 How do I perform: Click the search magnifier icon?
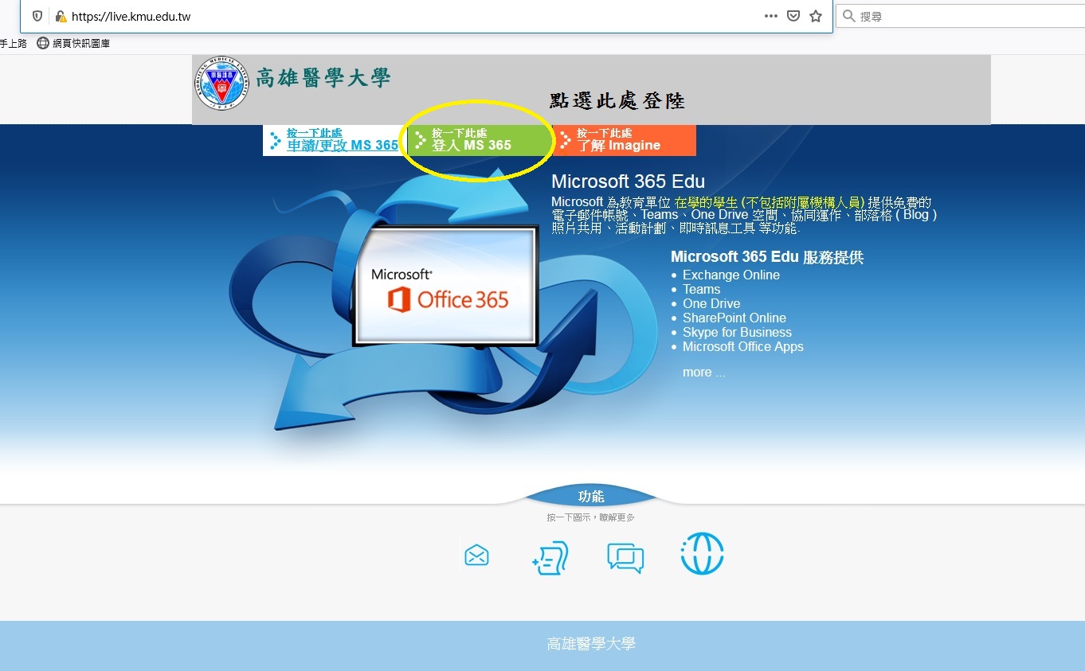click(848, 16)
